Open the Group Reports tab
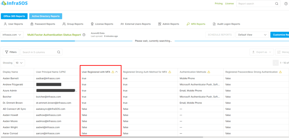 click(x=73, y=24)
